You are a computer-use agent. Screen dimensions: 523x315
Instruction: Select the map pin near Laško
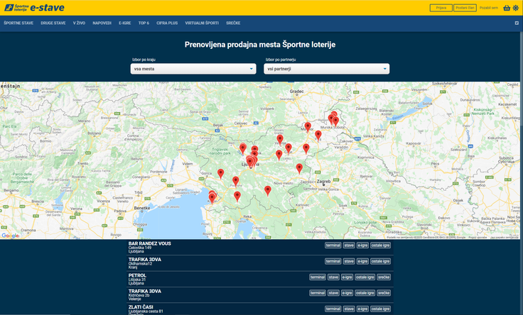tap(279, 155)
